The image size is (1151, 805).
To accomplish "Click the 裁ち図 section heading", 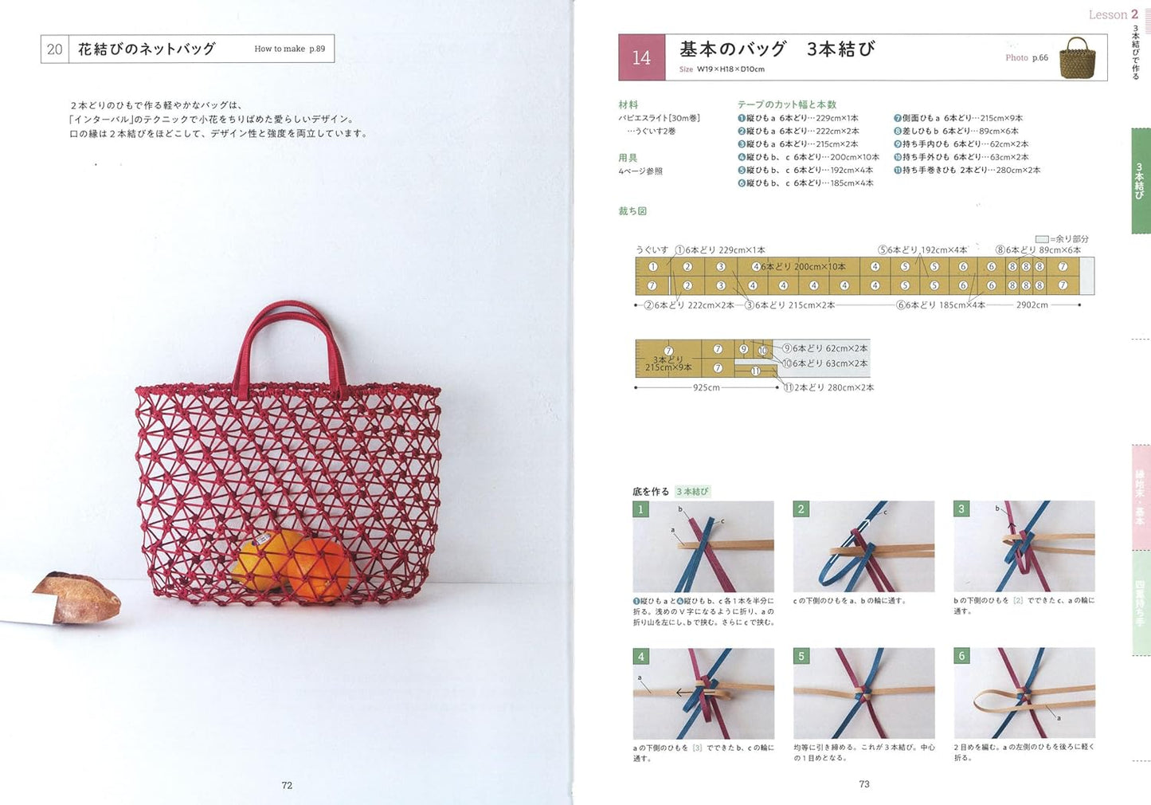I will click(632, 211).
